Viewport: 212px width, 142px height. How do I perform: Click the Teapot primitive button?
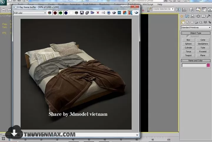point(188,56)
